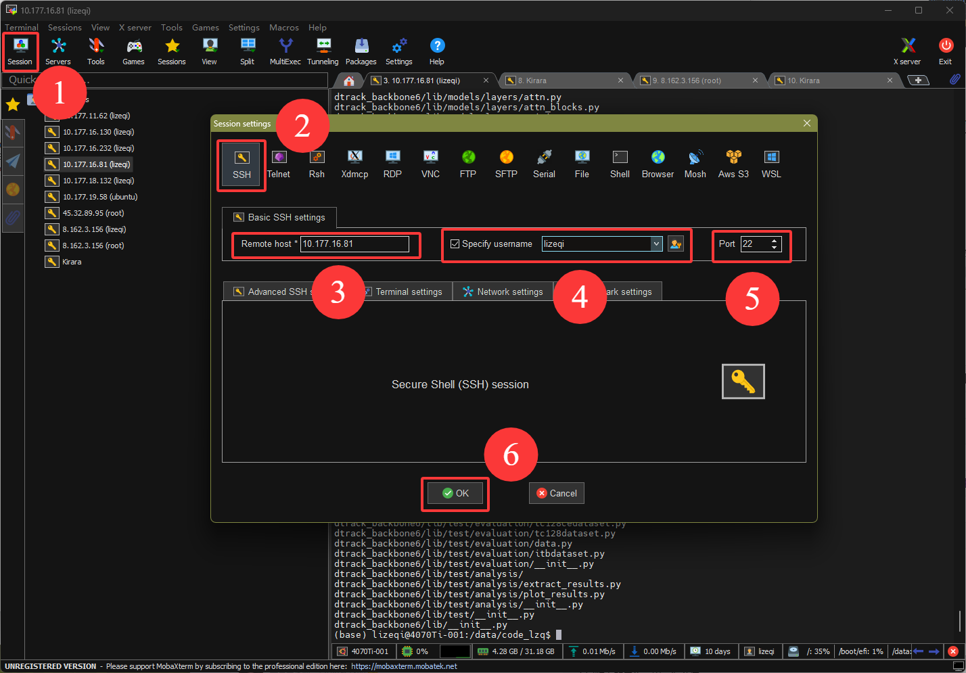The width and height of the screenshot is (966, 673).
Task: Expand the username dropdown list
Action: [656, 244]
